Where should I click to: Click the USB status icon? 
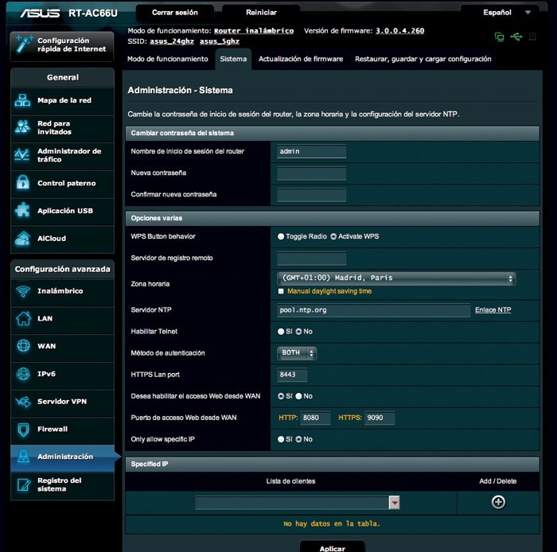tap(516, 37)
